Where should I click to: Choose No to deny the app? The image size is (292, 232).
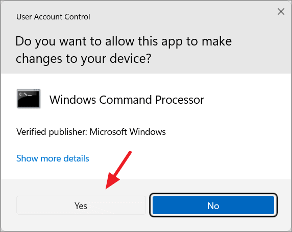tap(213, 205)
